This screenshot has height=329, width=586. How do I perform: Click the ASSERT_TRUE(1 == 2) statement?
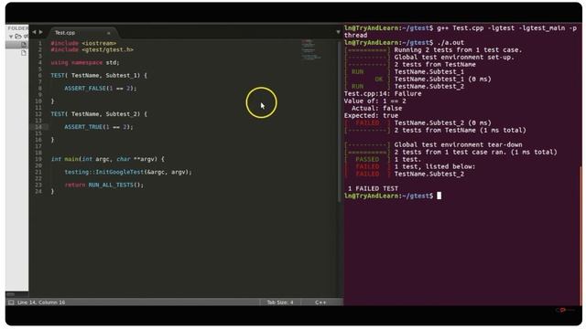99,127
